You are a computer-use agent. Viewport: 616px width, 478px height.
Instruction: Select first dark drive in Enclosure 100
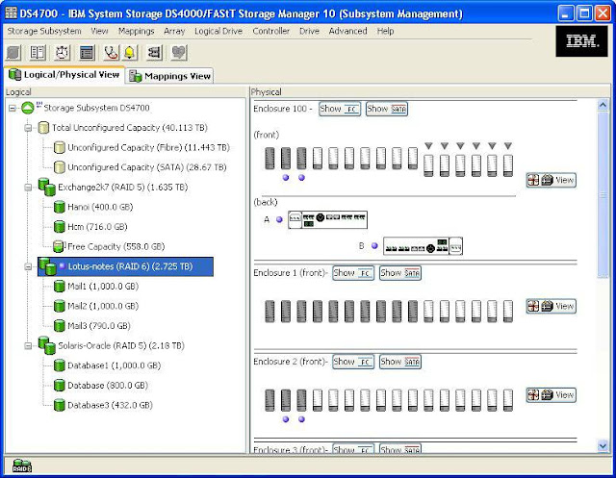point(269,158)
